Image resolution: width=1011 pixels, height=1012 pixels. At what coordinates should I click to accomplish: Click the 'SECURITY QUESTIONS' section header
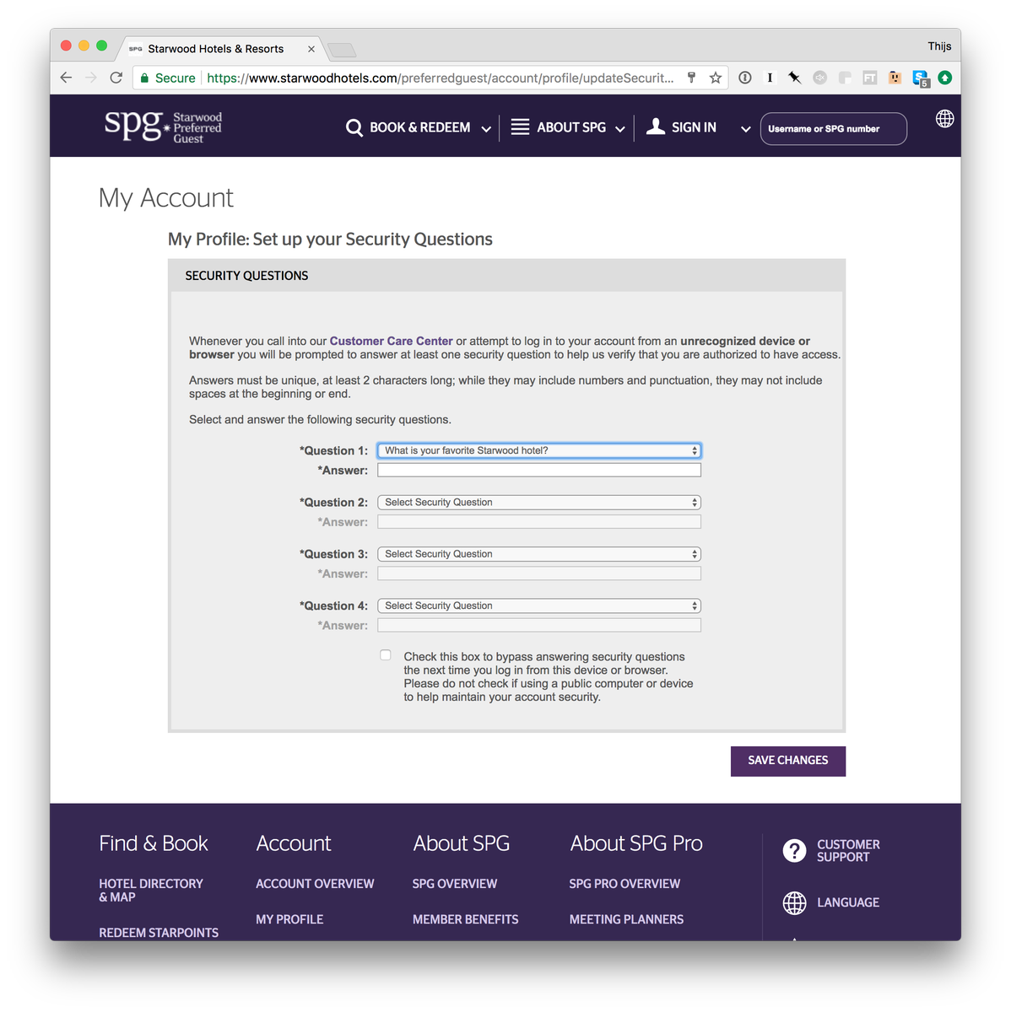246,276
